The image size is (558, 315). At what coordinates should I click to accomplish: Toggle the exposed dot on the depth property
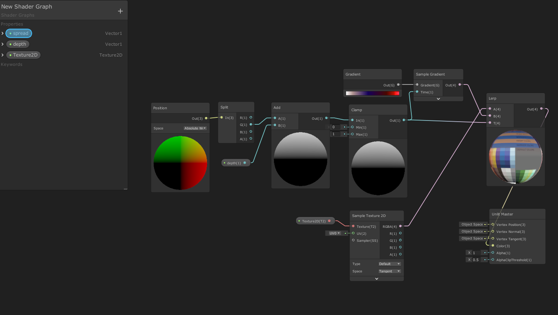pyautogui.click(x=10, y=44)
